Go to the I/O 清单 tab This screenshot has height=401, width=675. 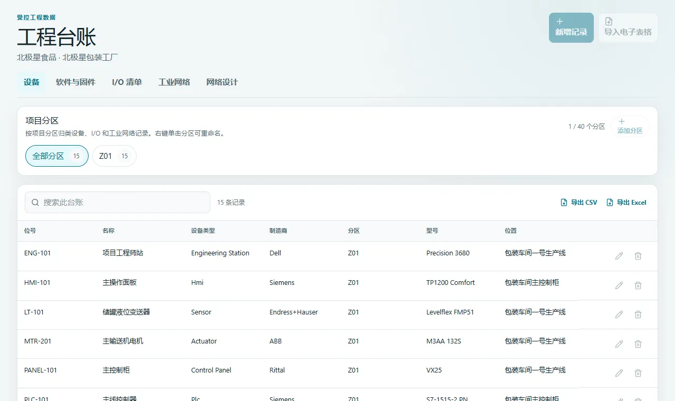click(x=127, y=82)
